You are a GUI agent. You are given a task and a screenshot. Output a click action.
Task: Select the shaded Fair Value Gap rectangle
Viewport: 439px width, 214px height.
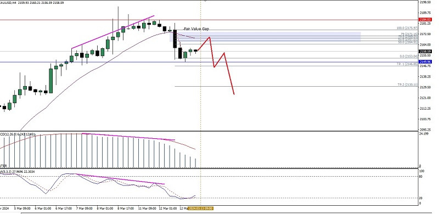click(x=265, y=37)
